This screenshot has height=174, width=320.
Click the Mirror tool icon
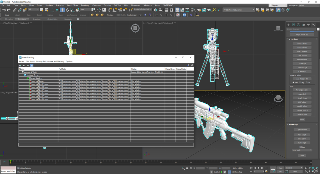[x=155, y=10]
